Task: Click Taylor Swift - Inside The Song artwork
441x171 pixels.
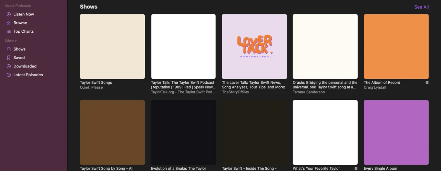Action: click(254, 132)
